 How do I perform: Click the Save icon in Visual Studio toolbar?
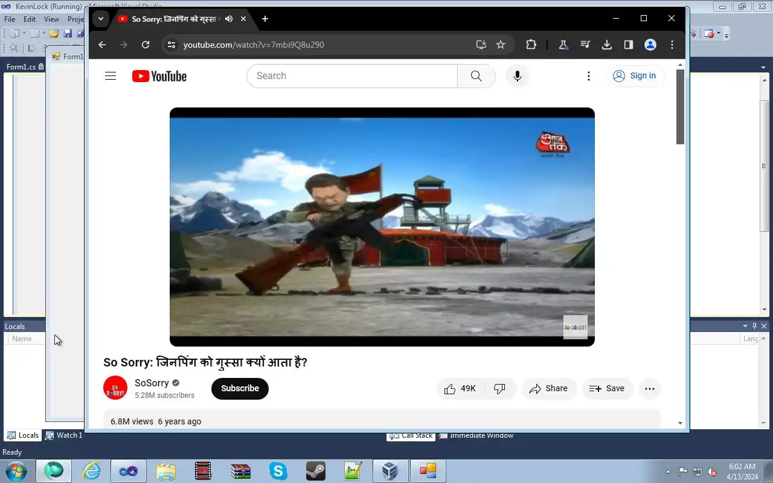68,34
